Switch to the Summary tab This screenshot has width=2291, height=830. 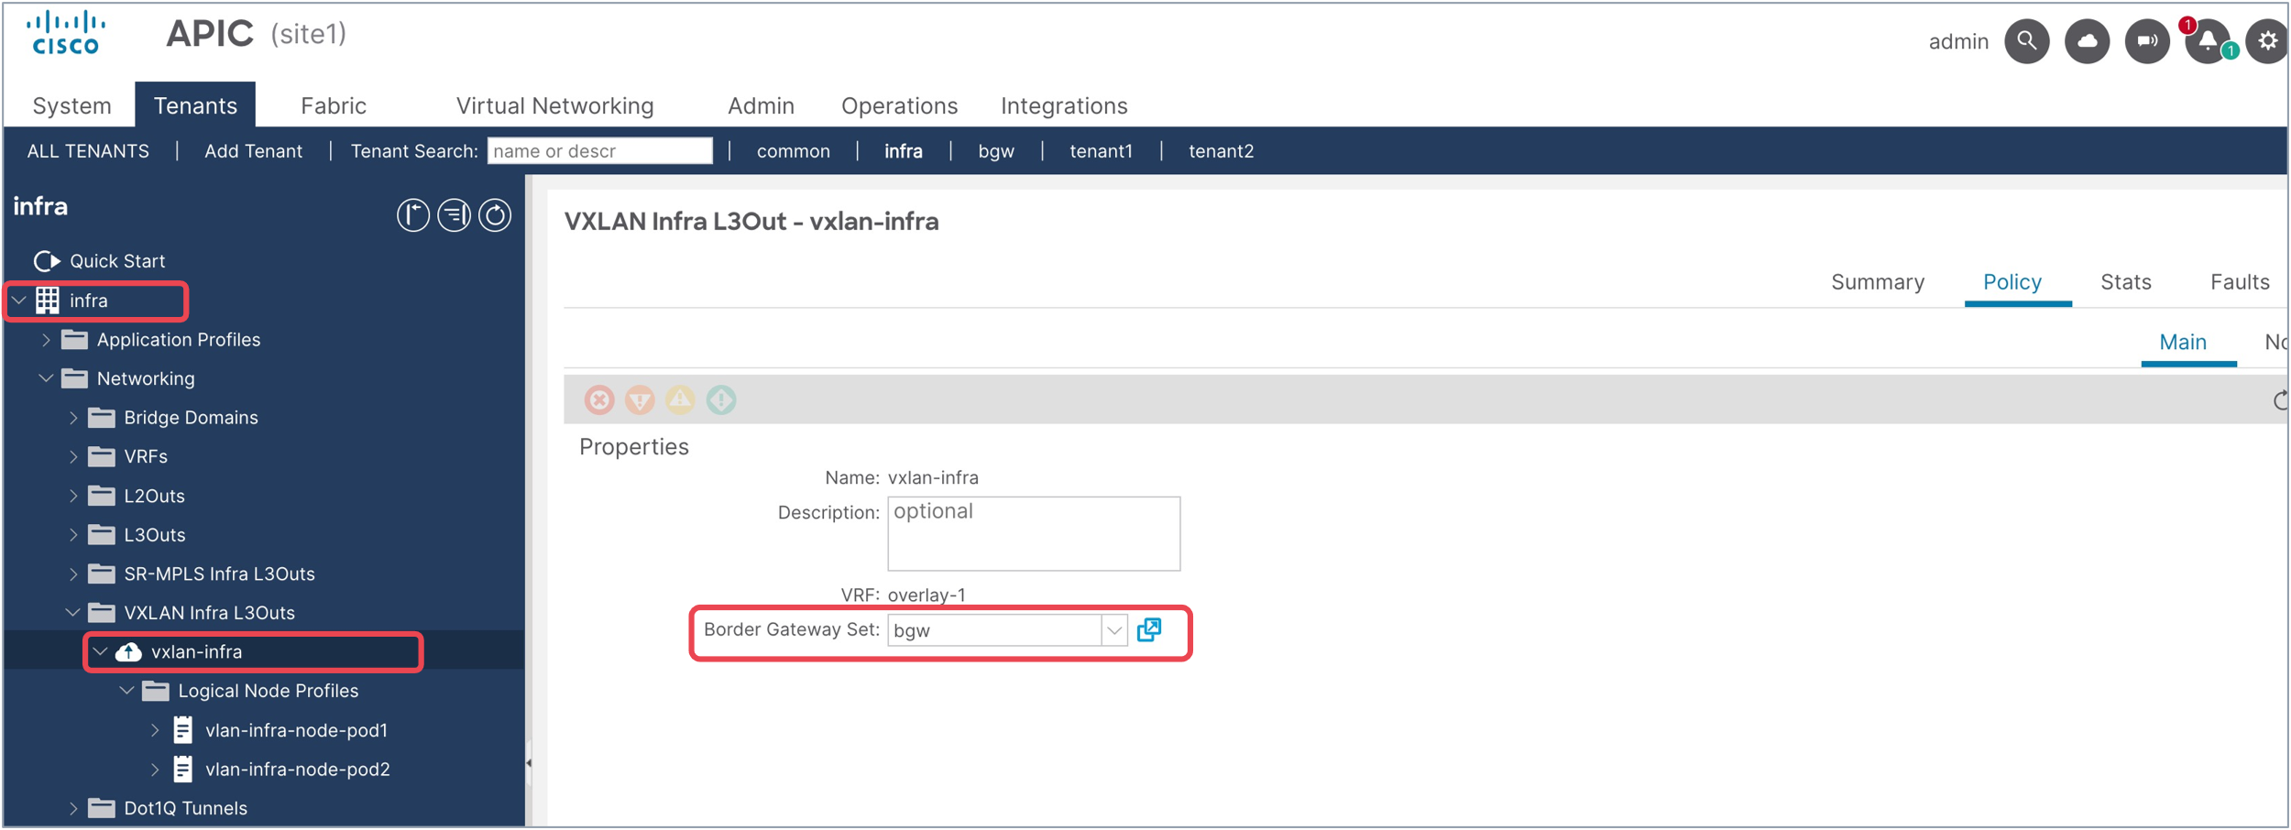(x=1878, y=282)
